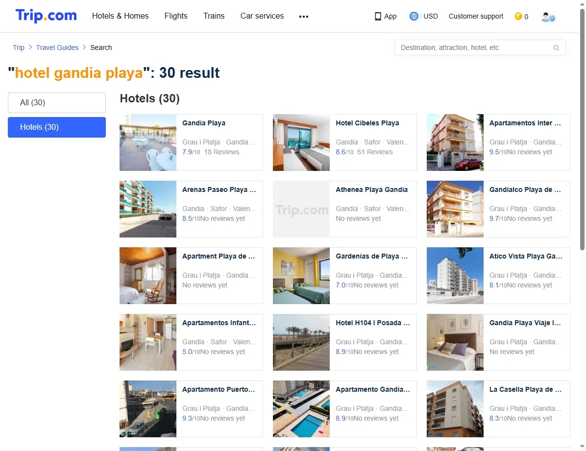Open the App phone icon
This screenshot has width=586, height=451.
click(x=378, y=17)
